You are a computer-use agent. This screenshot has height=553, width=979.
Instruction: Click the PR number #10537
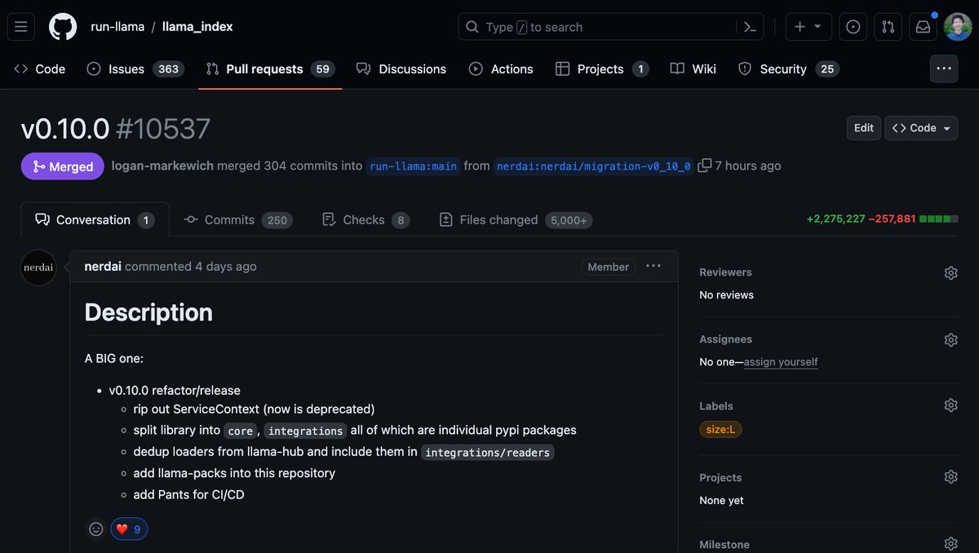[x=163, y=129]
